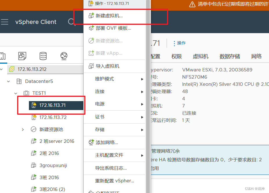269x193 pixels.
Task: Select host 172.16.113.71 in tree
Action: click(56, 105)
